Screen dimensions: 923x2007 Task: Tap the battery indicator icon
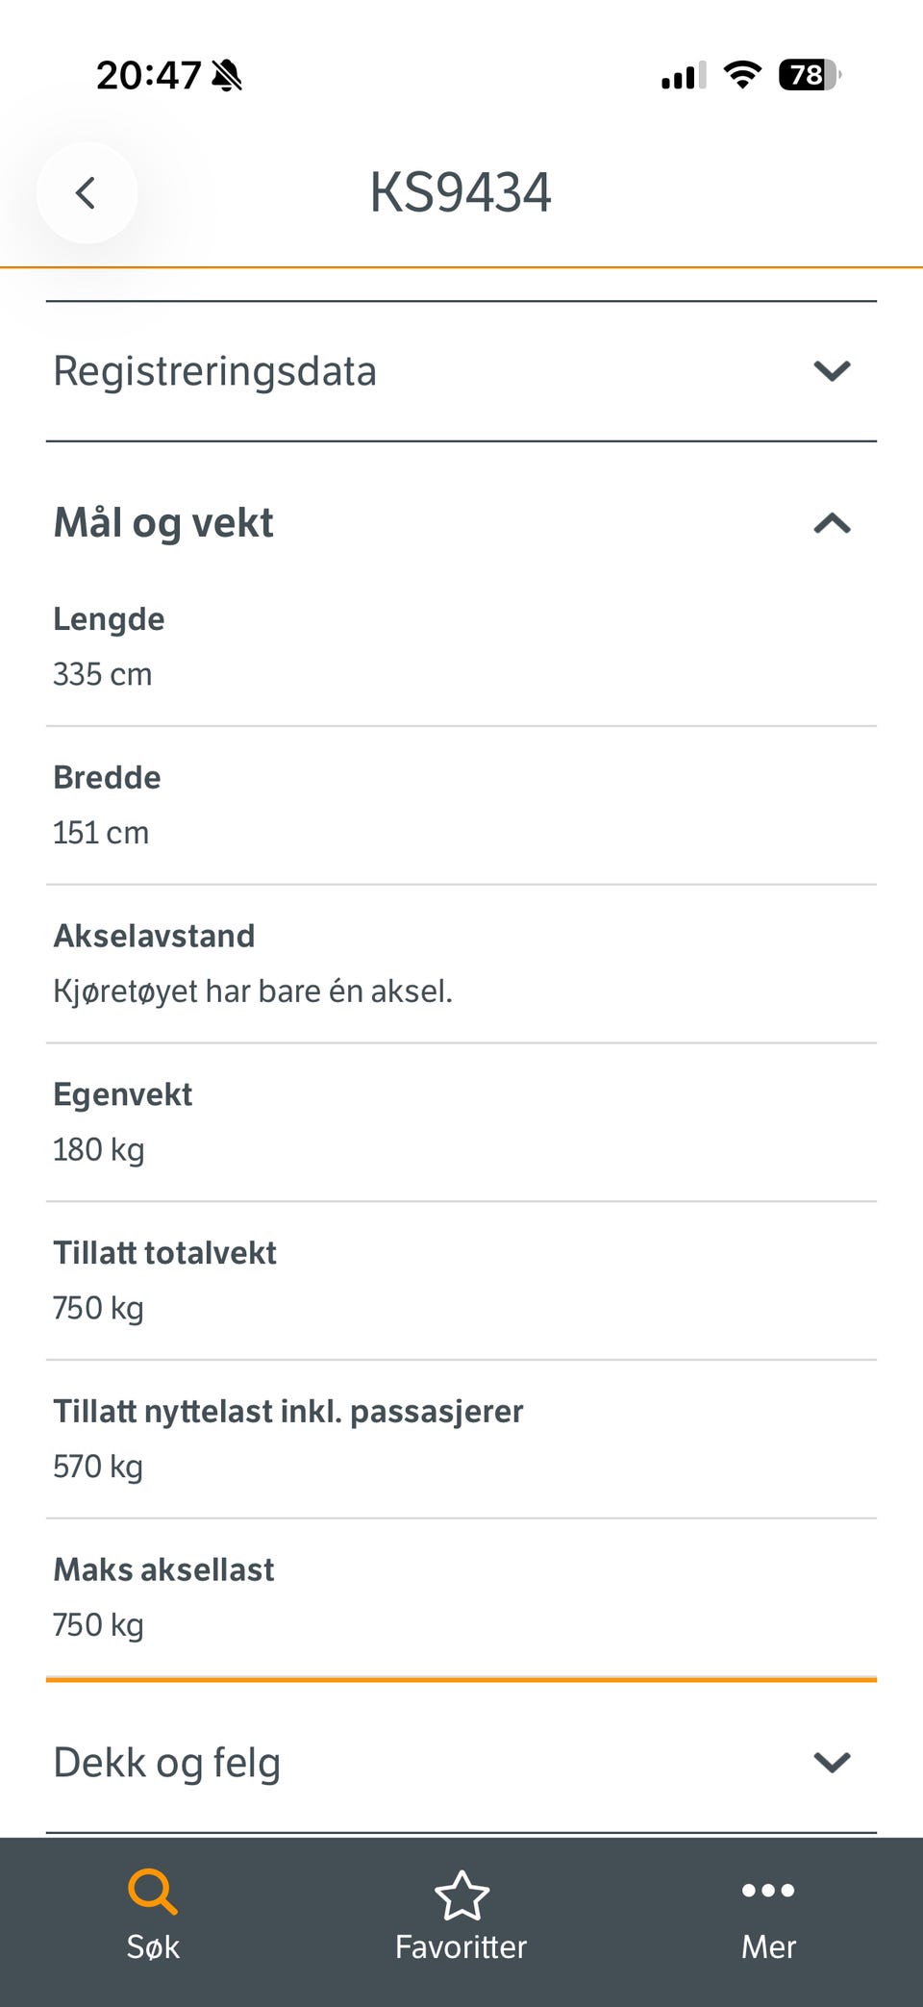pyautogui.click(x=810, y=74)
